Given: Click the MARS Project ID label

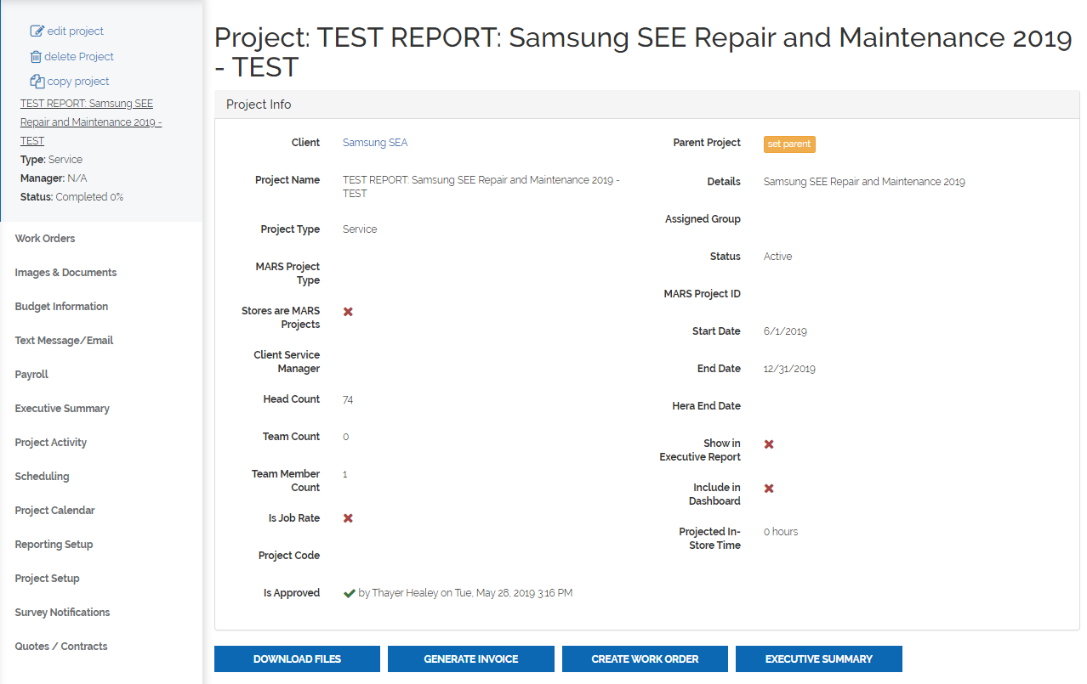Looking at the screenshot, I should pyautogui.click(x=702, y=294).
